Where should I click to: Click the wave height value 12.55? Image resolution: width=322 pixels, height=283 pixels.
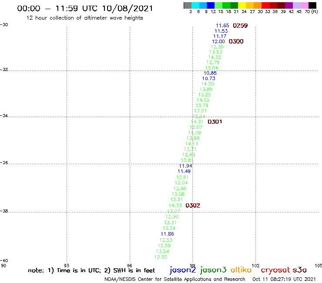161,257
